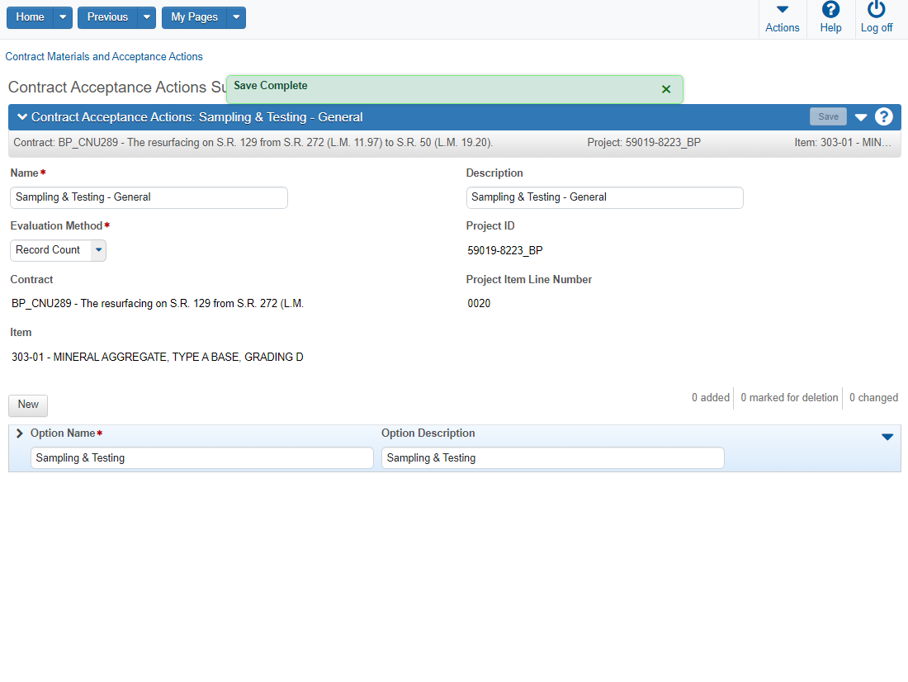Open component help icon in blue header
Viewport: 908px width, 682px height.
pyautogui.click(x=884, y=117)
